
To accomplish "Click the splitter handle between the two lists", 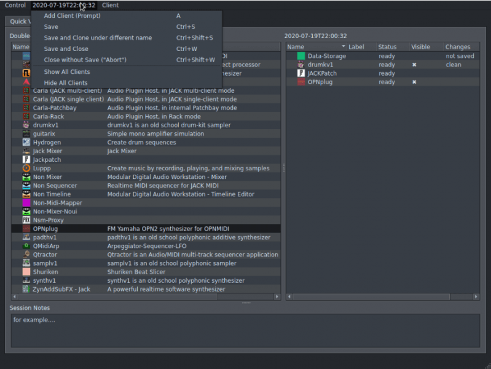I will pos(283,168).
